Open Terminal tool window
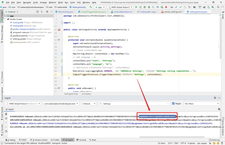This screenshot has width=225, height=145. coord(81,140)
